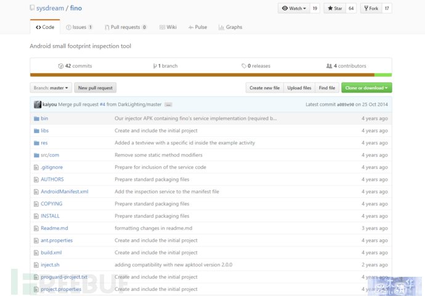Star the repository

click(334, 9)
